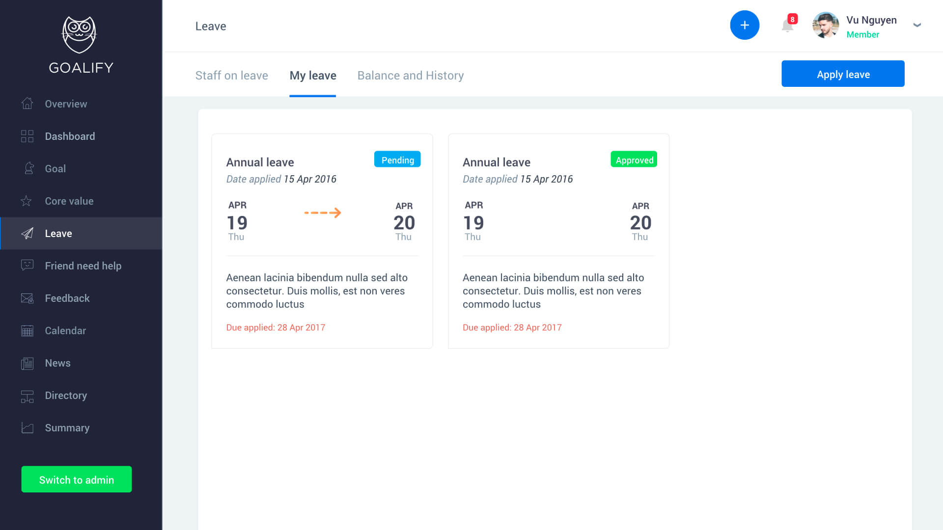Click the News newspaper icon
The width and height of the screenshot is (943, 530).
(x=27, y=363)
